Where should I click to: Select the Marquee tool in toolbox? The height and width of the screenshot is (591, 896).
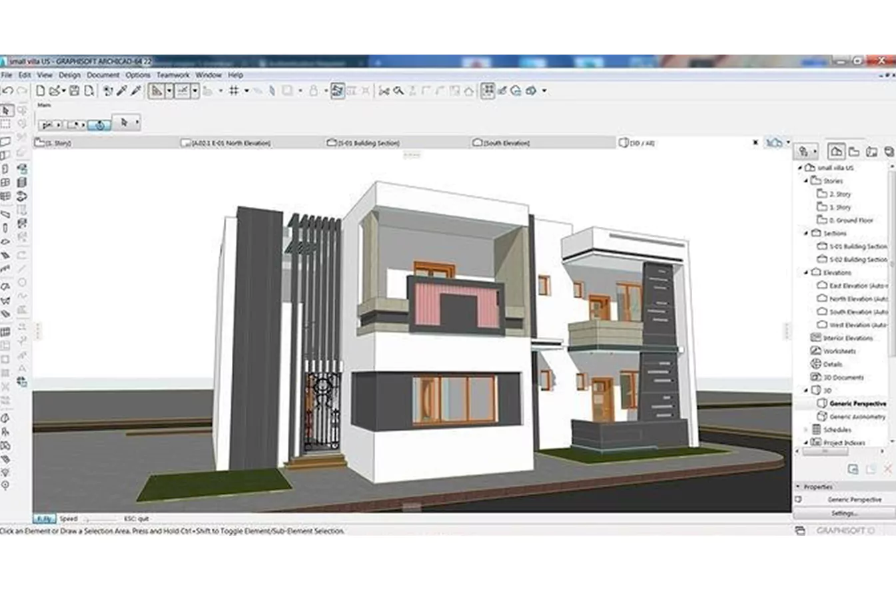pyautogui.click(x=6, y=124)
